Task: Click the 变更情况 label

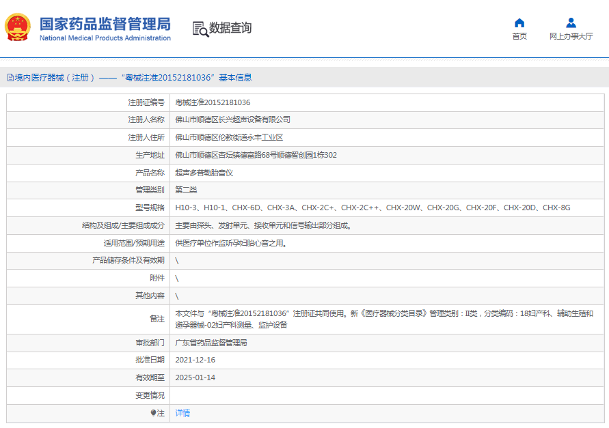Action: point(150,395)
